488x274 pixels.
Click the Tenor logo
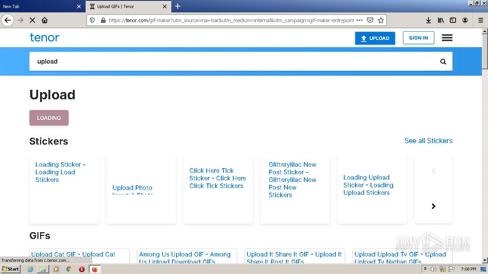(x=45, y=37)
